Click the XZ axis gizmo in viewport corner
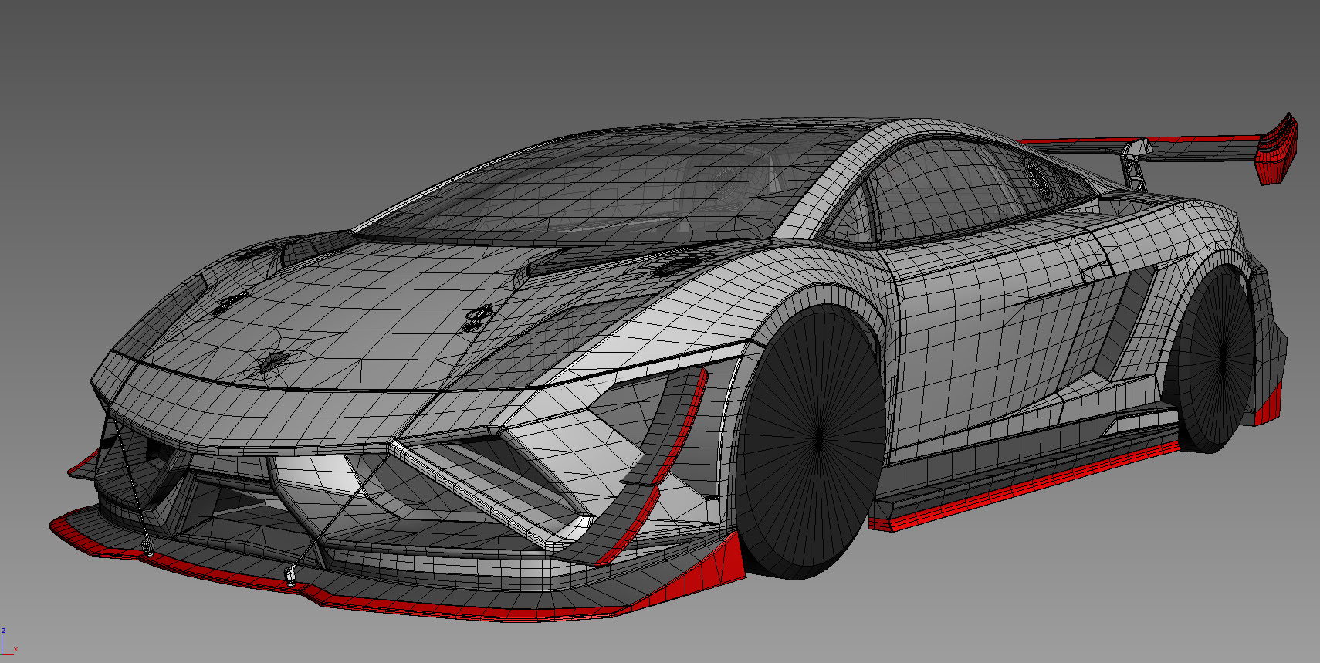Viewport: 1320px width, 663px height. (x=8, y=641)
